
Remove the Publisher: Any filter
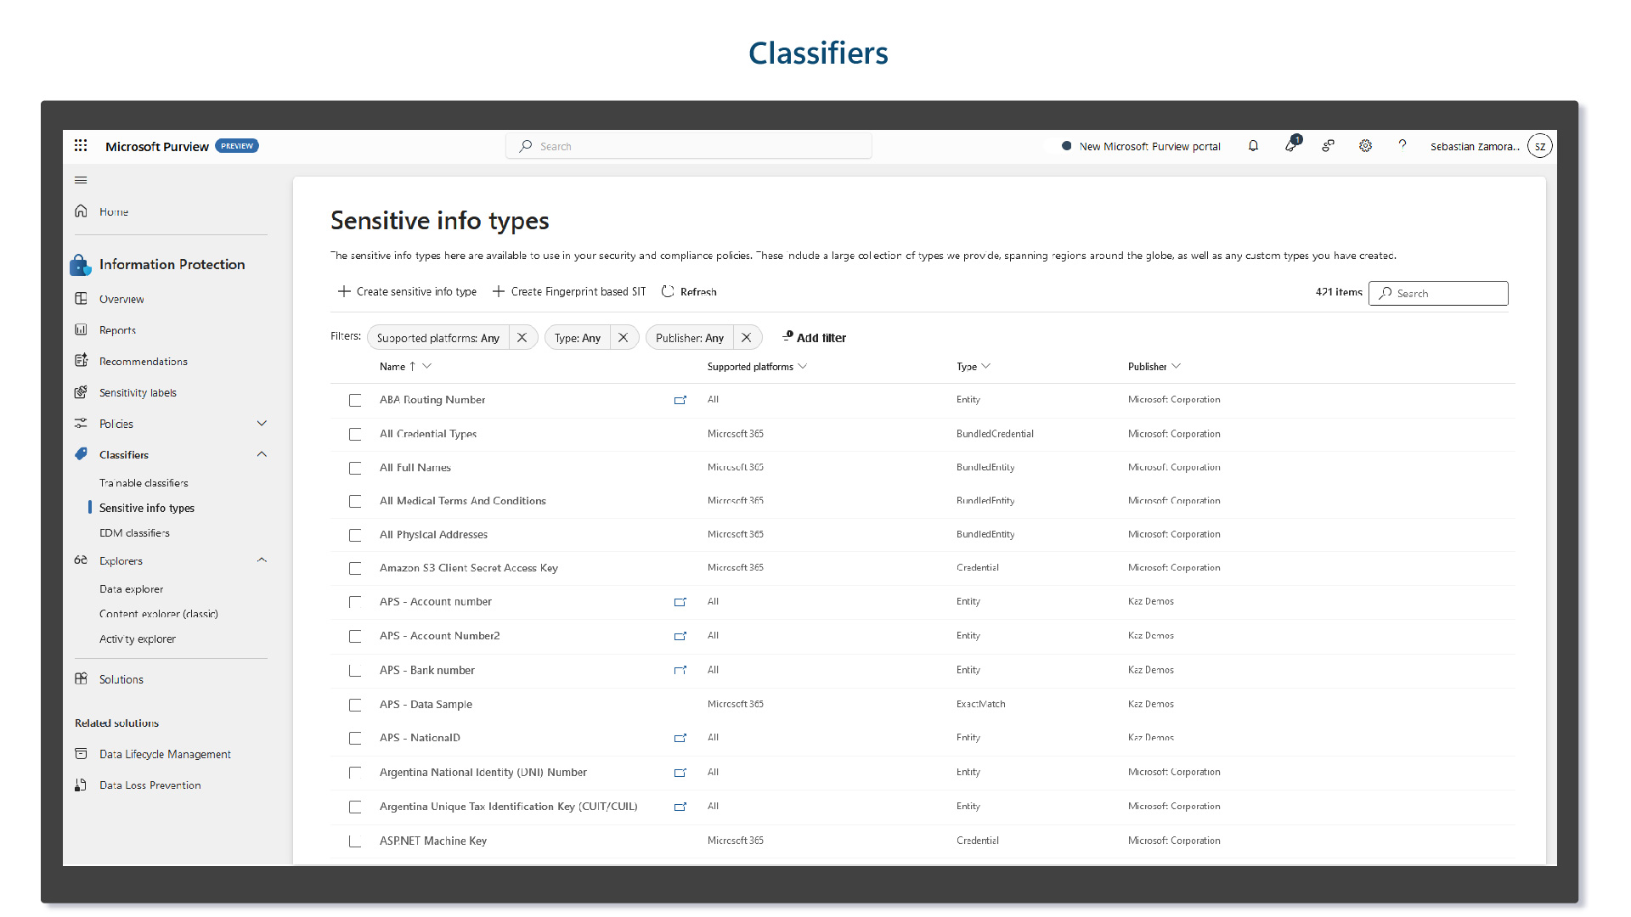[747, 338]
